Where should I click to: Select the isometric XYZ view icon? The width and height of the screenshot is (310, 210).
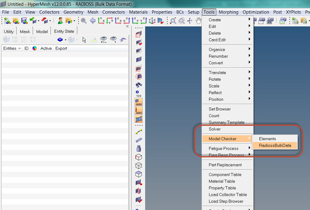click(152, 21)
